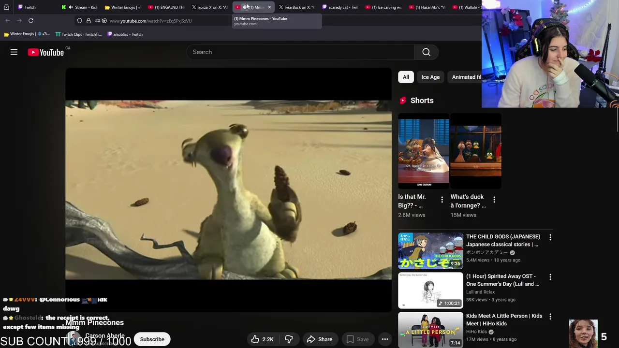The width and height of the screenshot is (619, 348).
Task: Click the YouTube URL address bar
Action: (150, 21)
